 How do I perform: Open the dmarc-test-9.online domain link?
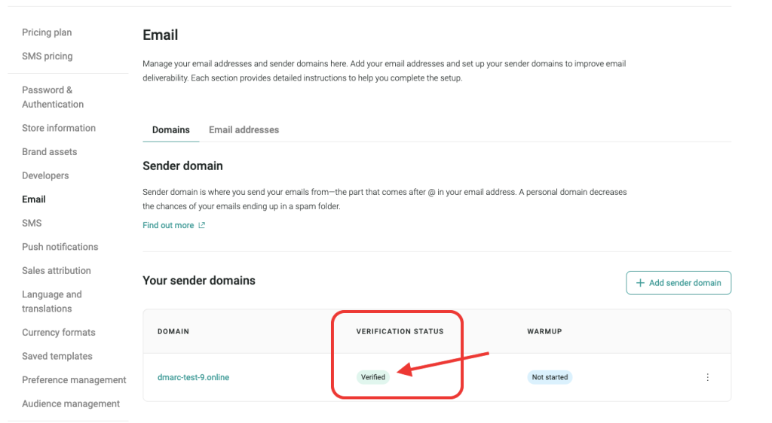[193, 377]
